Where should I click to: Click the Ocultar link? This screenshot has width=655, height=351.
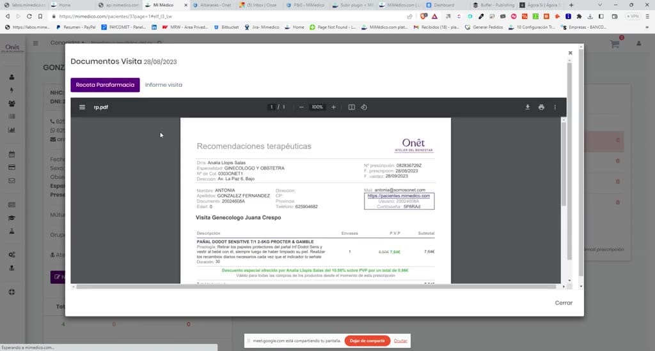coord(400,341)
